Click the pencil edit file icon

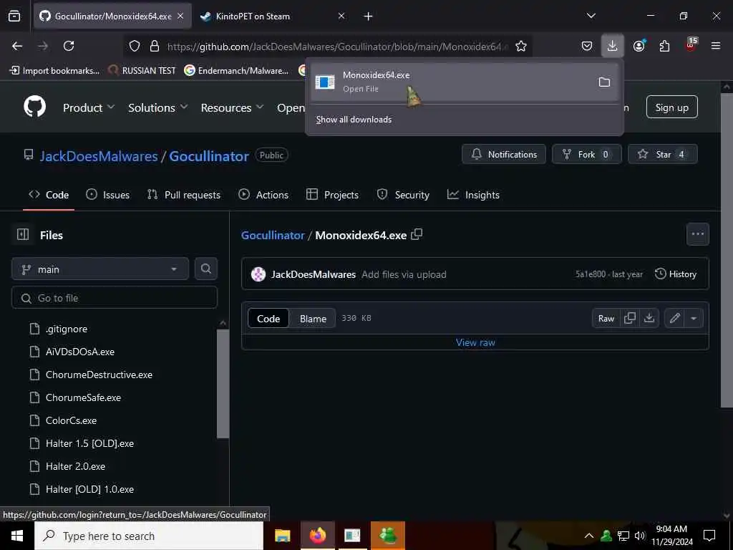[674, 319]
